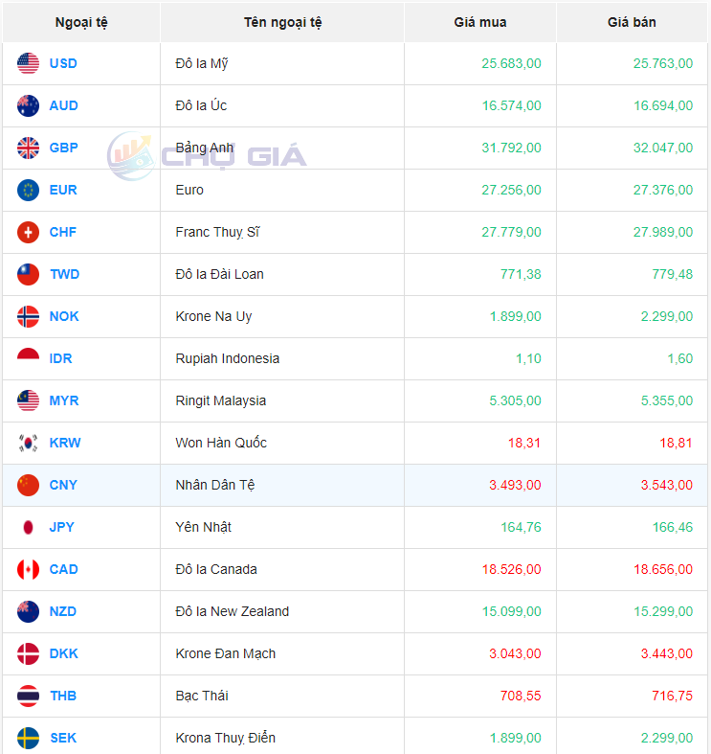Click the "Giá bán" column header
This screenshot has width=711, height=754.
click(x=632, y=22)
